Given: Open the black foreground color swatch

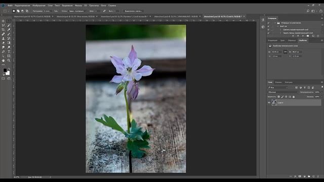Looking at the screenshot, I should point(5,70).
